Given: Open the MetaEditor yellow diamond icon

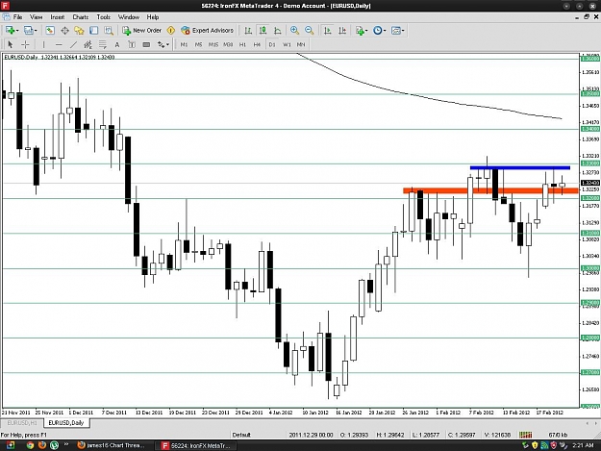Looking at the screenshot, I should (x=171, y=30).
